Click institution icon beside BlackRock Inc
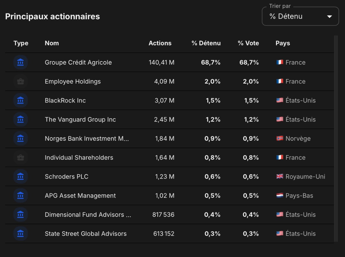Image resolution: width=345 pixels, height=257 pixels. click(20, 101)
